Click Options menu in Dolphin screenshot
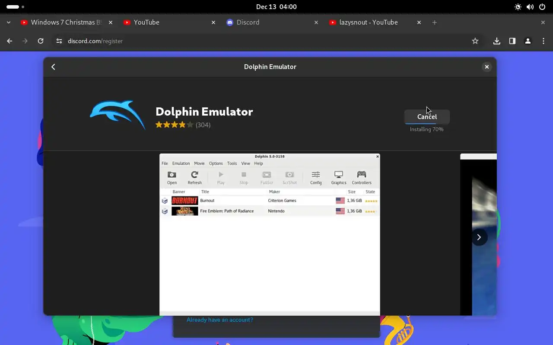Image resolution: width=553 pixels, height=345 pixels. 216,163
